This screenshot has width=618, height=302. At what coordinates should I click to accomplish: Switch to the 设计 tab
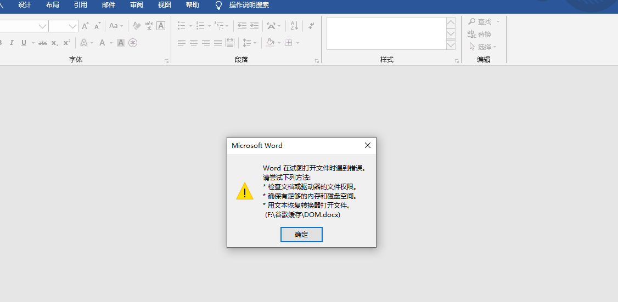click(x=25, y=5)
